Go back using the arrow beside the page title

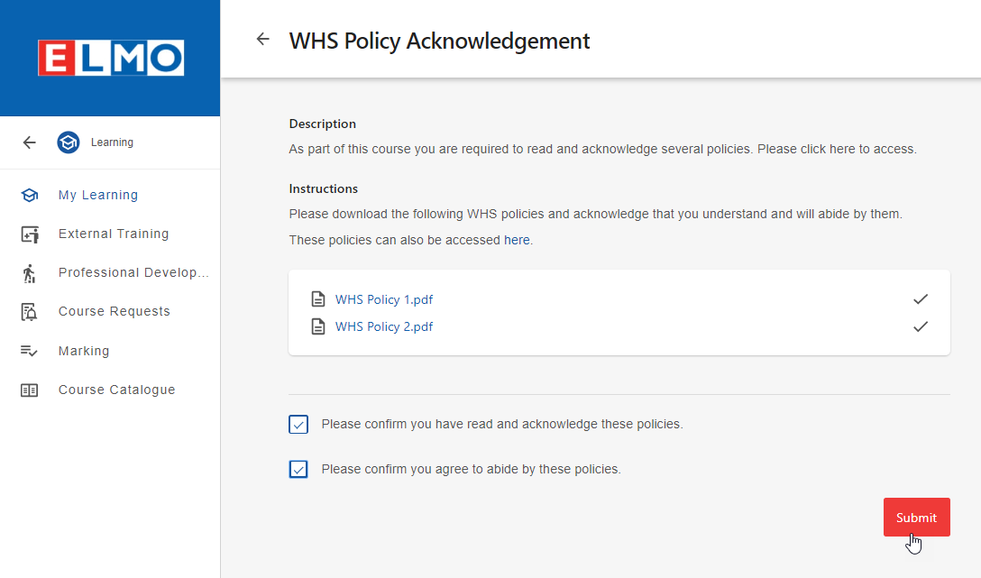pyautogui.click(x=262, y=40)
